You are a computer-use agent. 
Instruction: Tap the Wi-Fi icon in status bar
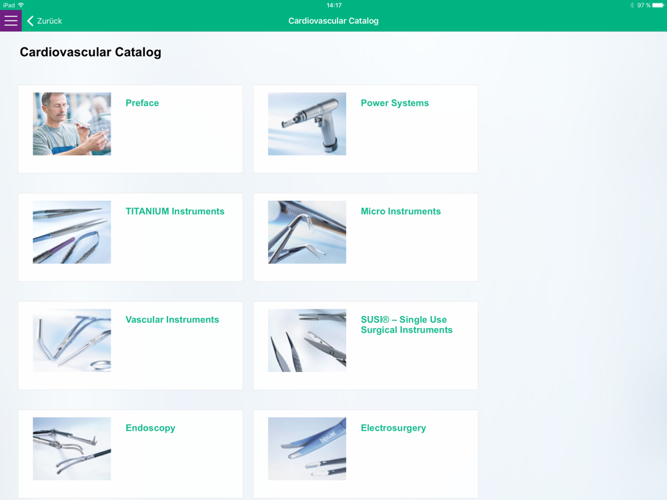[21, 5]
